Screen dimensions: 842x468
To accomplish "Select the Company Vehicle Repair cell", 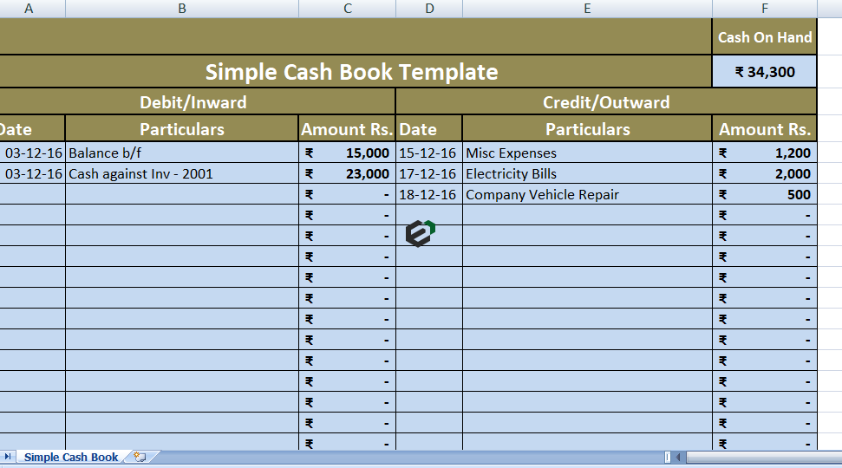I will 587,195.
